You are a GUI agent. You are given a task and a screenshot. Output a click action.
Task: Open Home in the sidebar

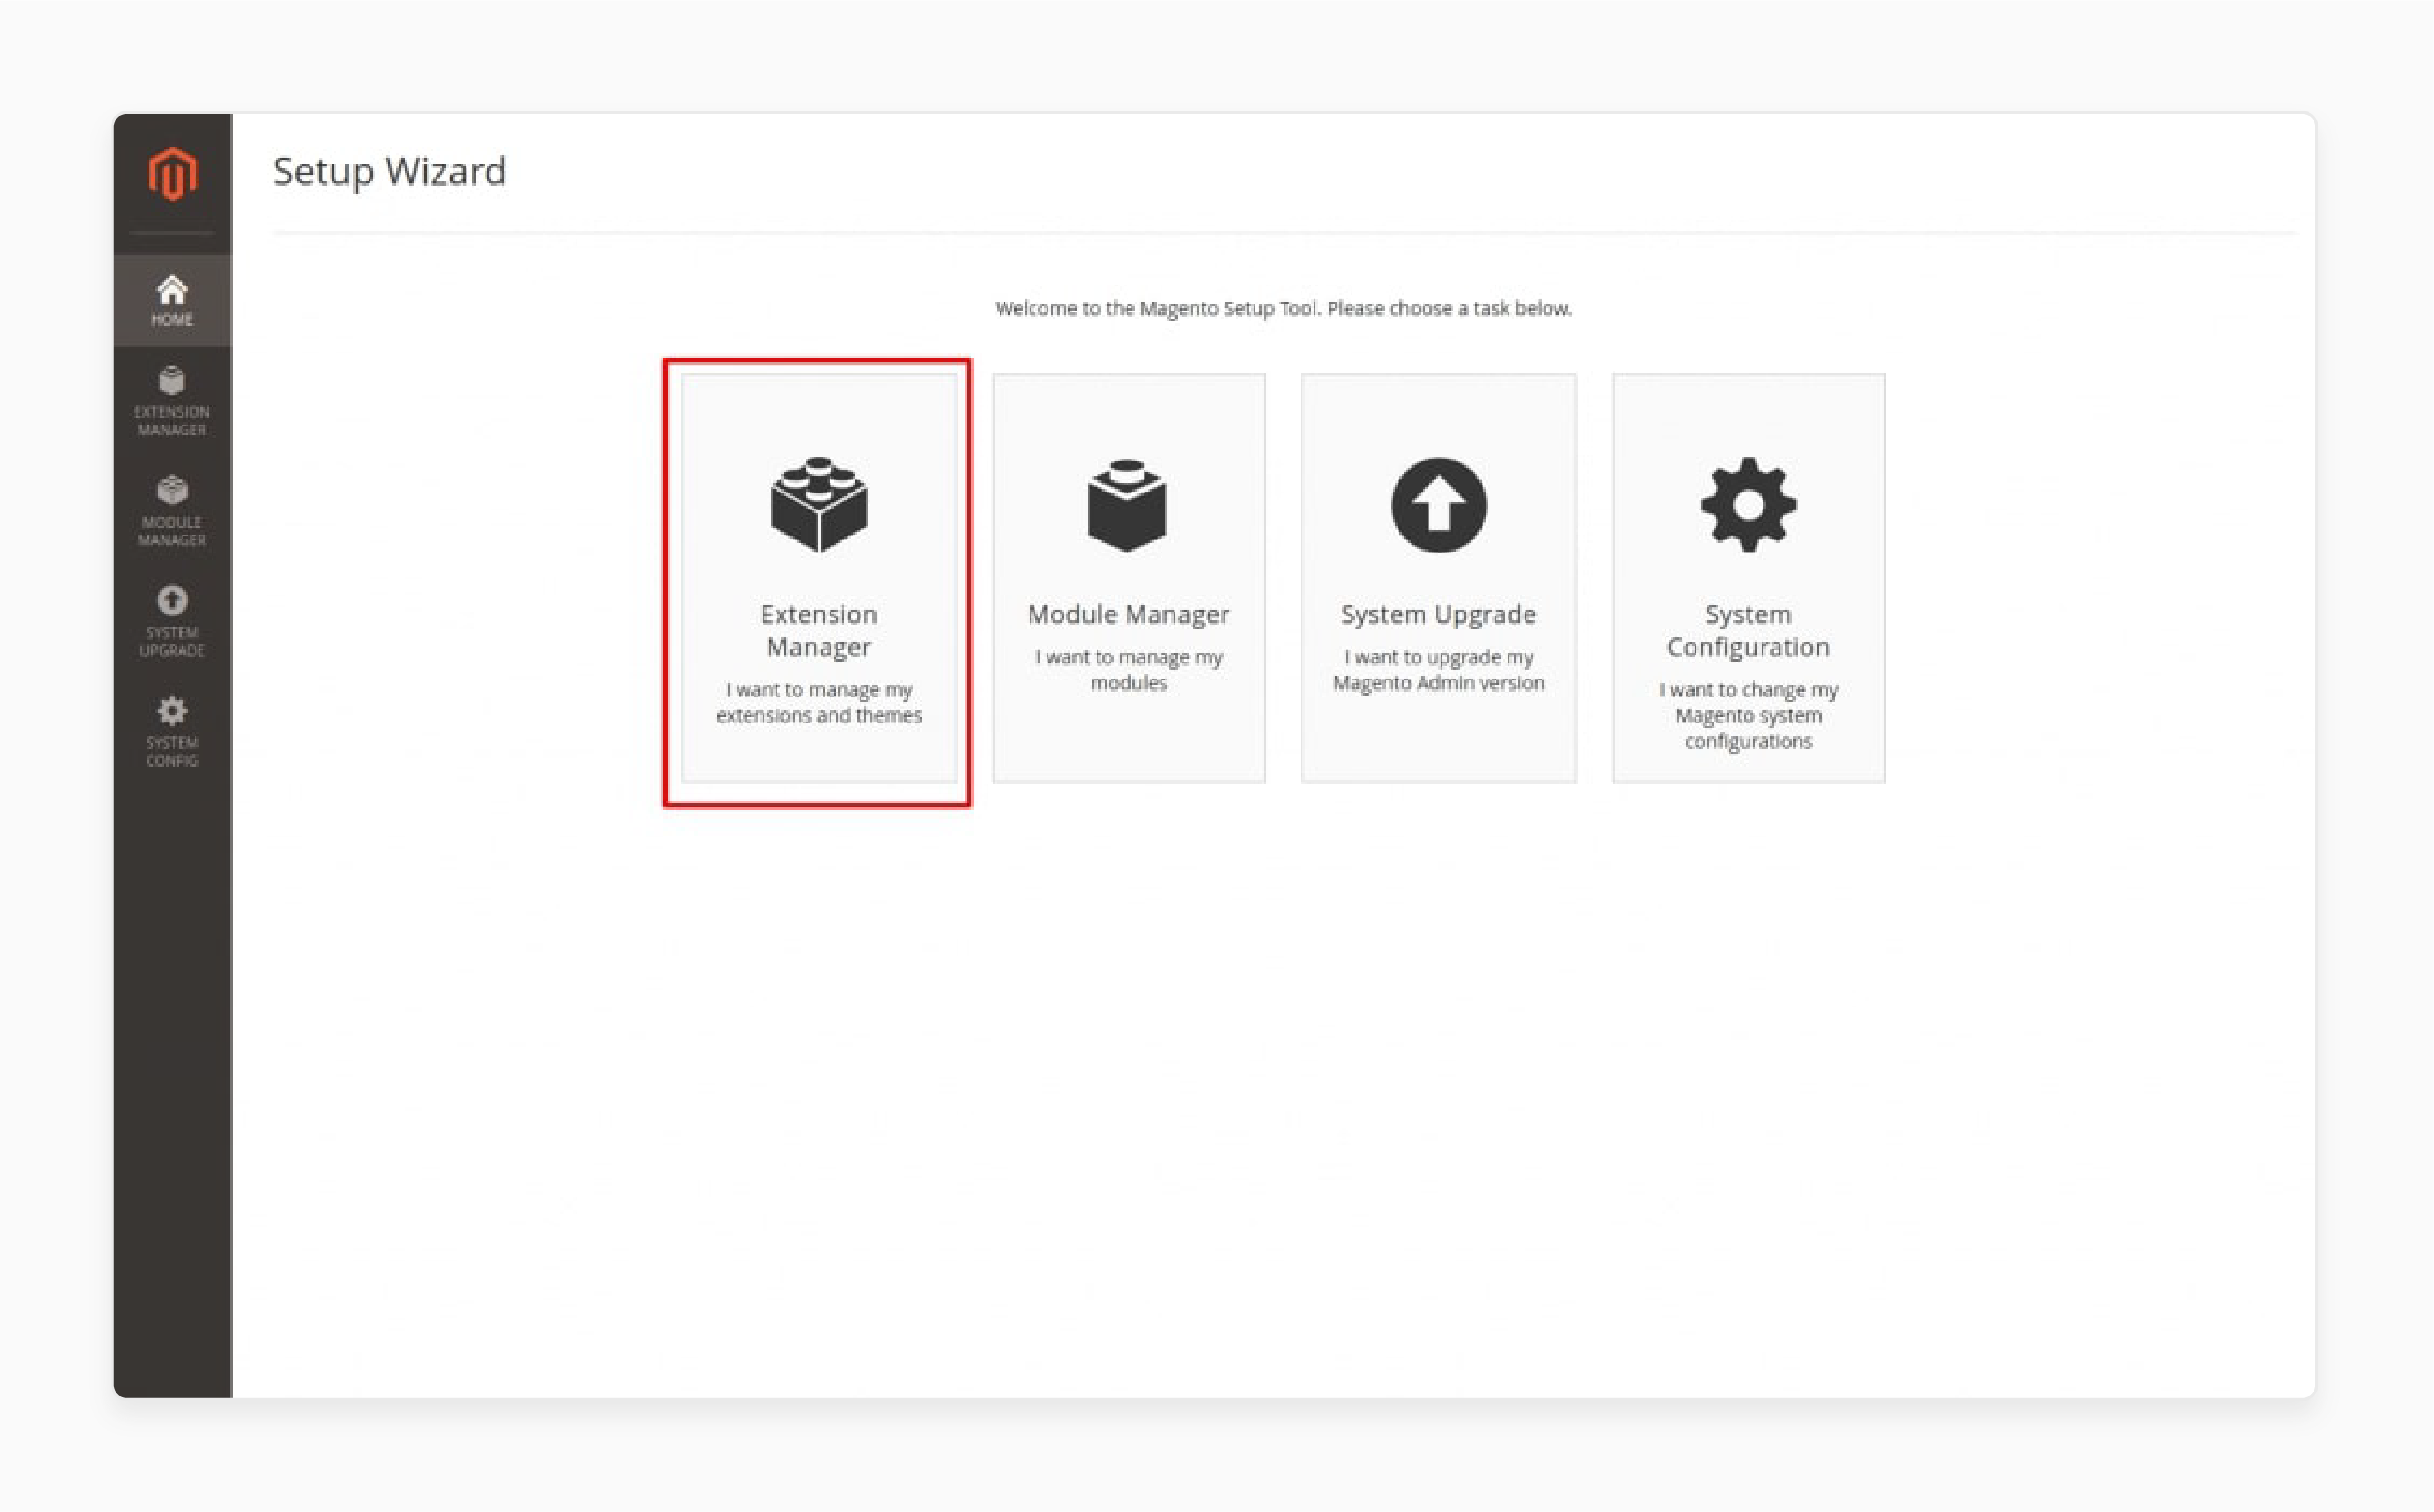point(172,300)
